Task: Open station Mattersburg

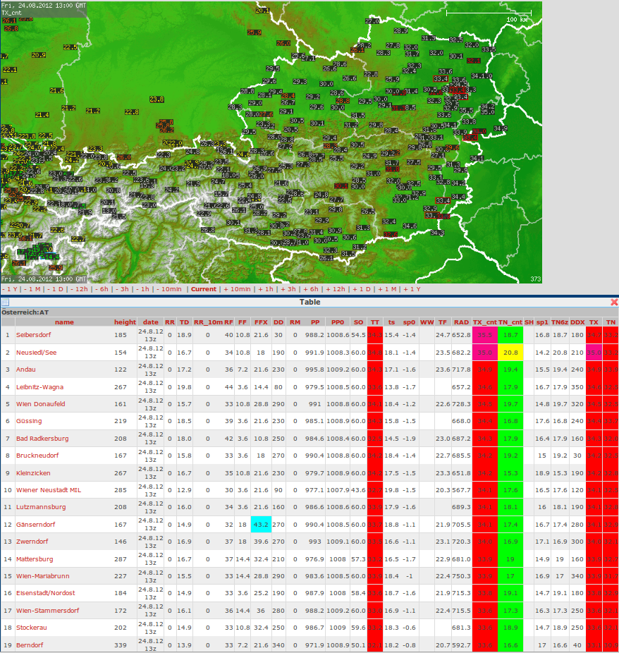Action: 35,559
